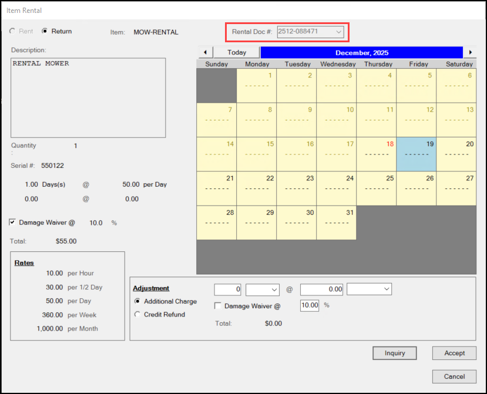Open the Rental Doc # dropdown

pos(338,32)
